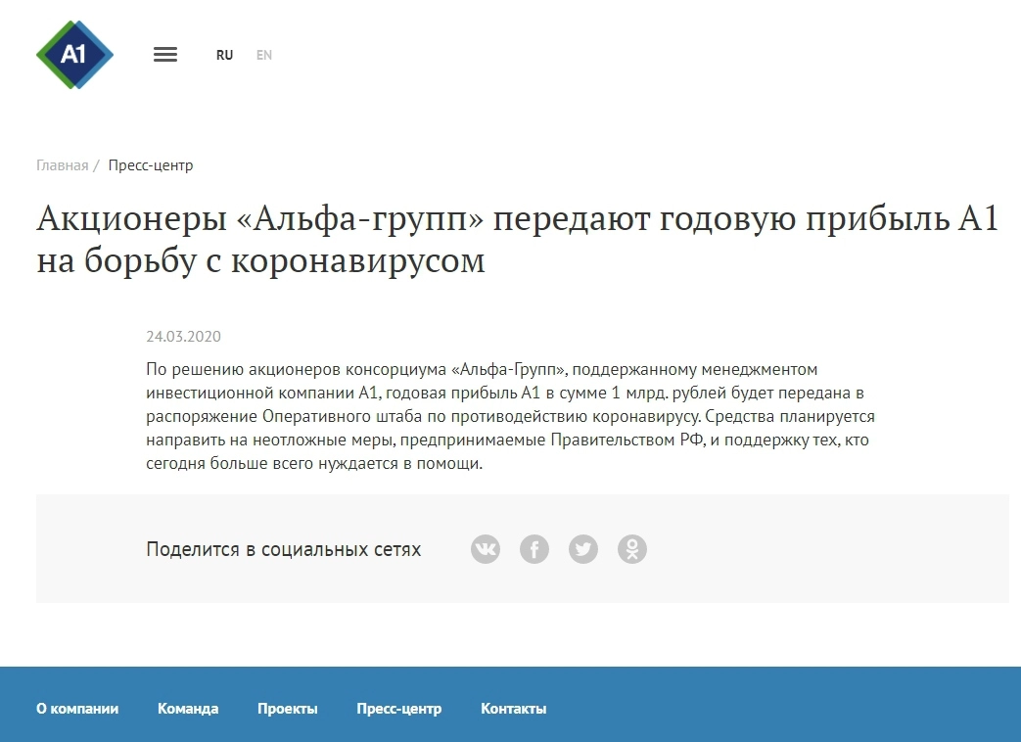Open Пресс-центр in the breadcrumb trail
The height and width of the screenshot is (742, 1021).
point(151,165)
